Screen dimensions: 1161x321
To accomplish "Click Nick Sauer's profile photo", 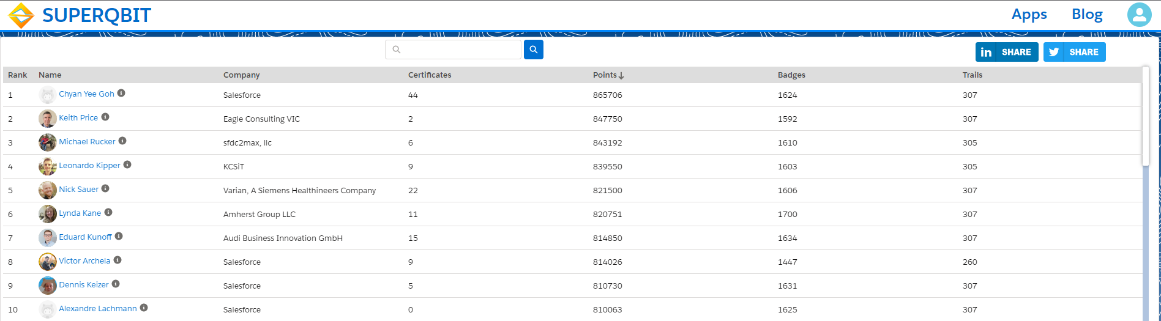I will 48,190.
